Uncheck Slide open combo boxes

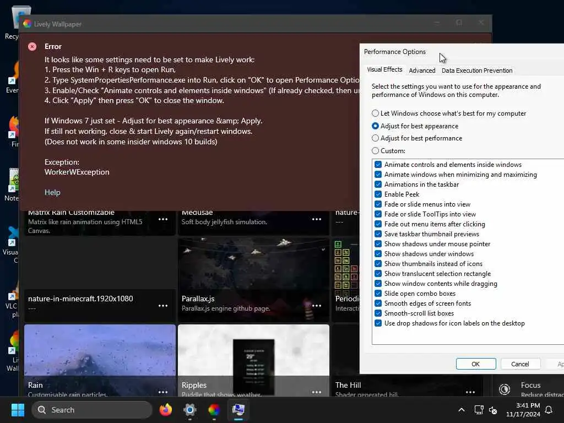pos(378,294)
